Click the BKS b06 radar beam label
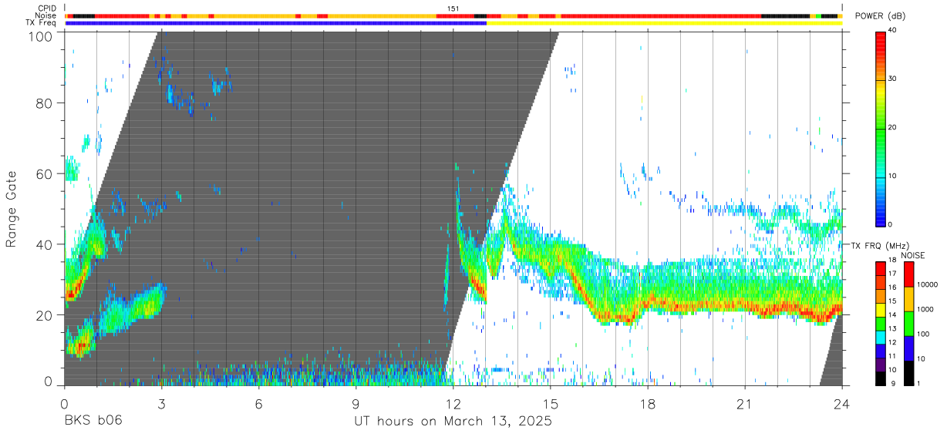 coord(92,421)
